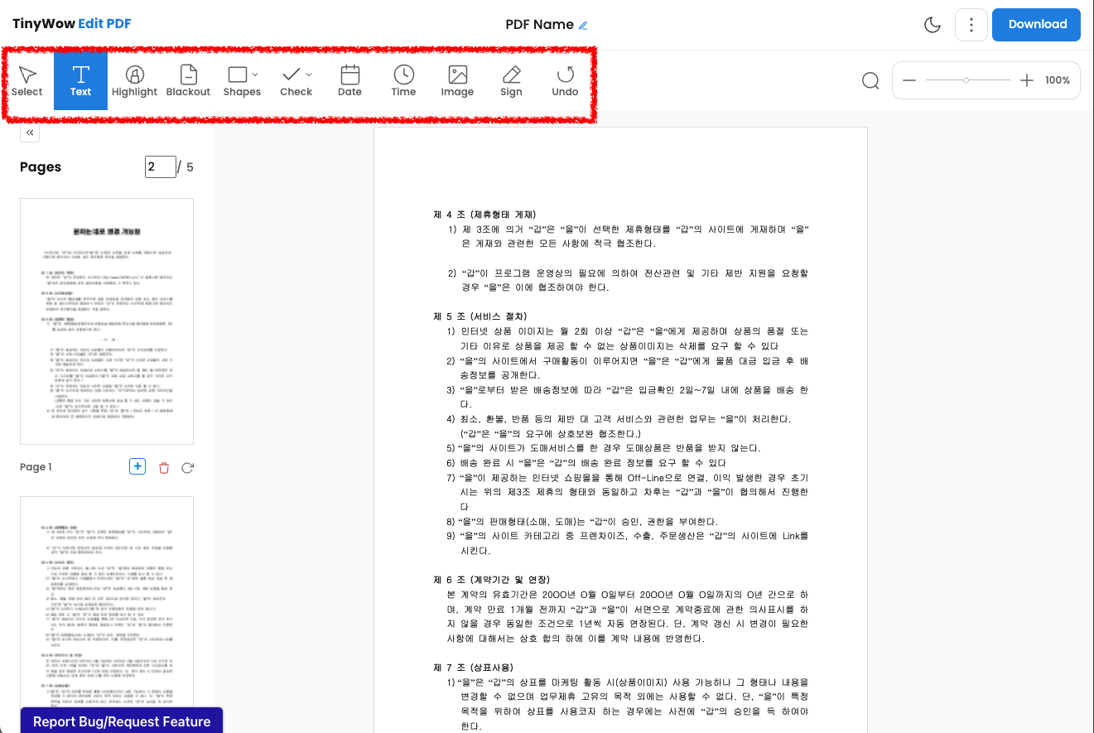The width and height of the screenshot is (1094, 733).
Task: Undo the last edit
Action: pos(565,80)
